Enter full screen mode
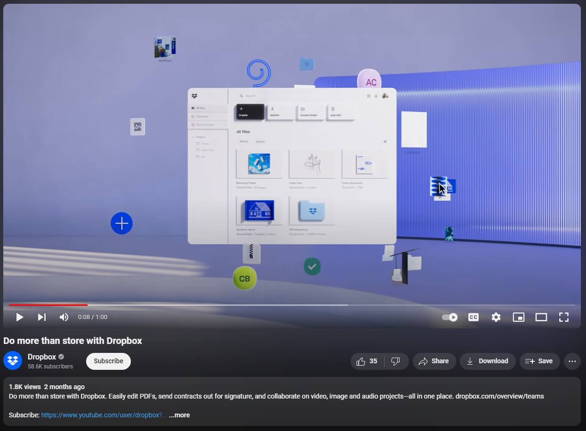The width and height of the screenshot is (586, 431). 563,317
